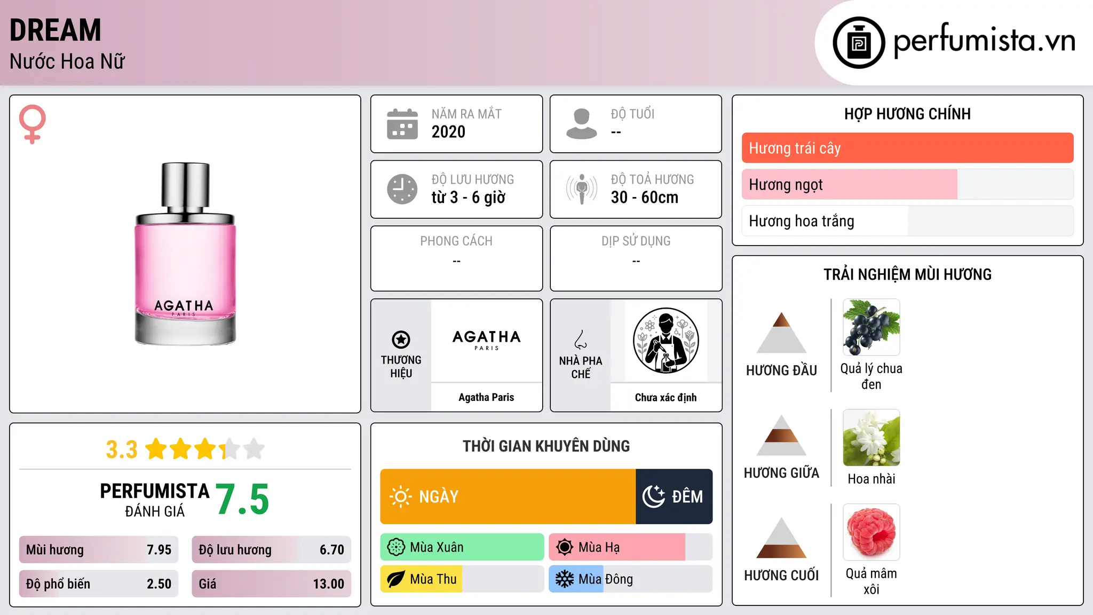Viewport: 1093px width, 615px height.
Task: Click the perfumista.vn site name
Action: point(984,41)
